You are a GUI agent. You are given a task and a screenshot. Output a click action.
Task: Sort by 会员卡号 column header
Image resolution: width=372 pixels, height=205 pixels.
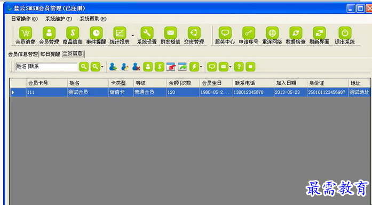(x=47, y=83)
